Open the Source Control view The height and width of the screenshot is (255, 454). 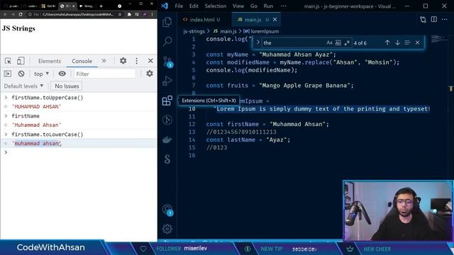click(x=167, y=62)
